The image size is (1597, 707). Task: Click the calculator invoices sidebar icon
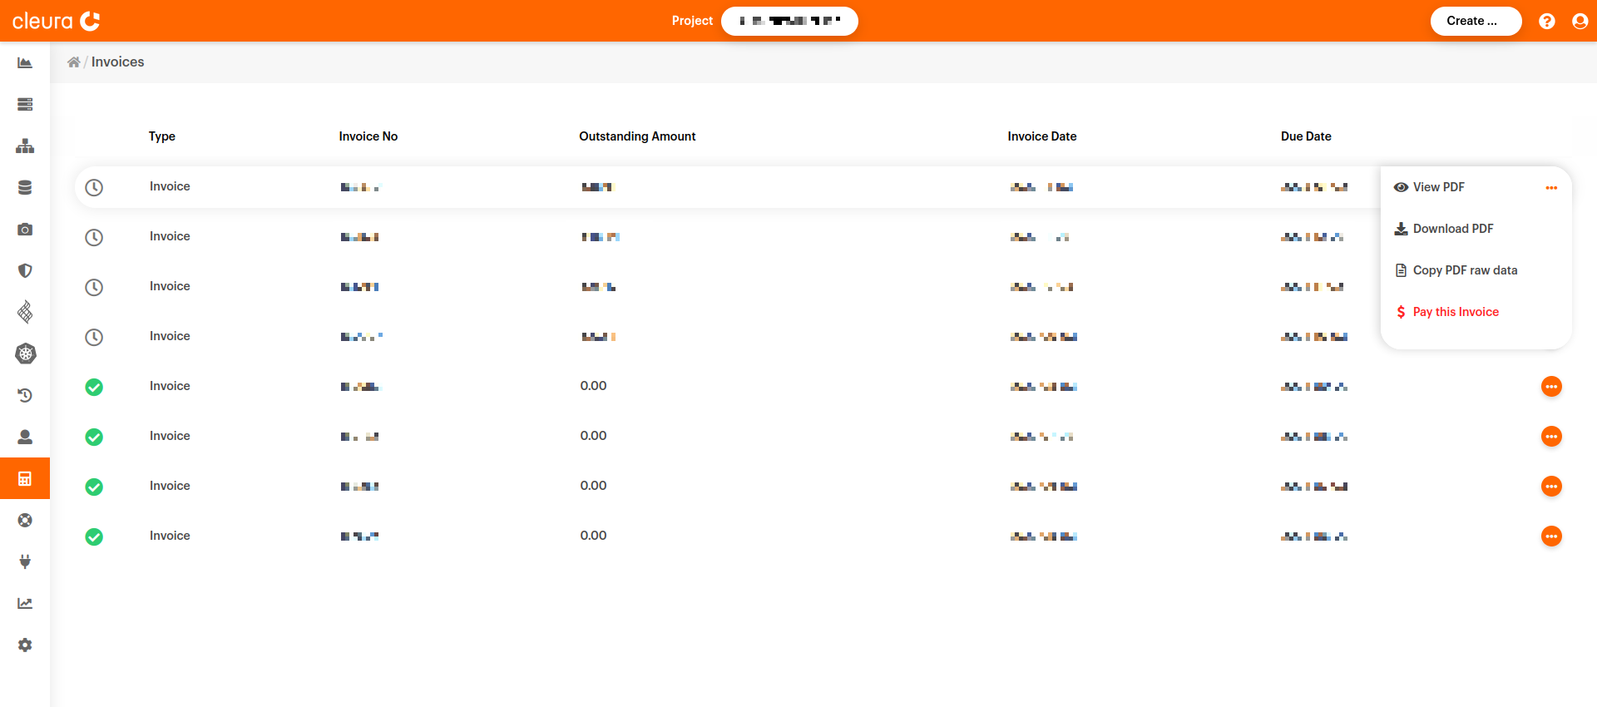tap(25, 479)
